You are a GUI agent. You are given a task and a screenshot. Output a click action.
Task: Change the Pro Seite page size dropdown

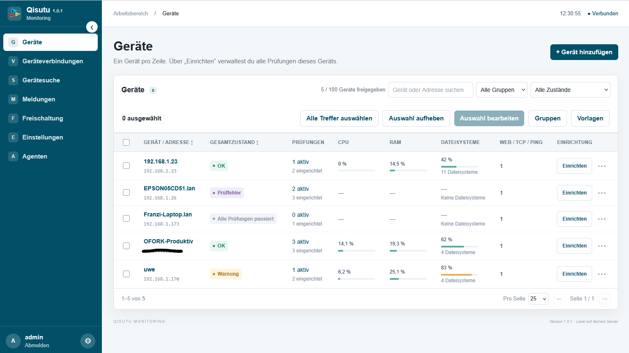538,299
